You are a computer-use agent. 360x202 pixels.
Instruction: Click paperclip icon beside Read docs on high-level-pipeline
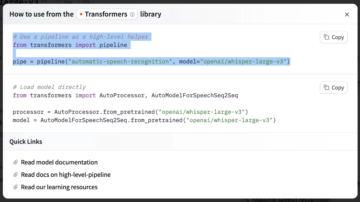click(x=16, y=175)
